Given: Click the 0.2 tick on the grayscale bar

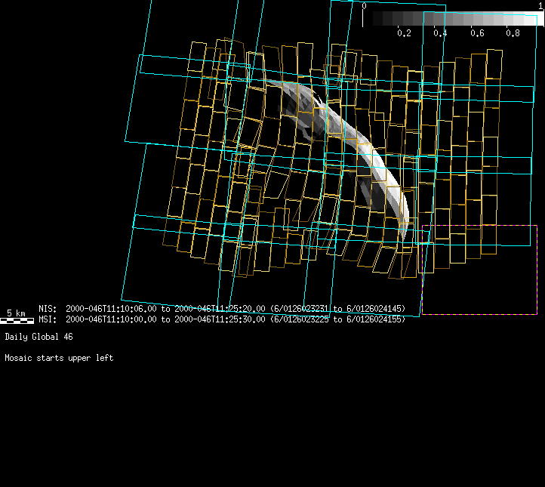Looking at the screenshot, I should pos(404,33).
